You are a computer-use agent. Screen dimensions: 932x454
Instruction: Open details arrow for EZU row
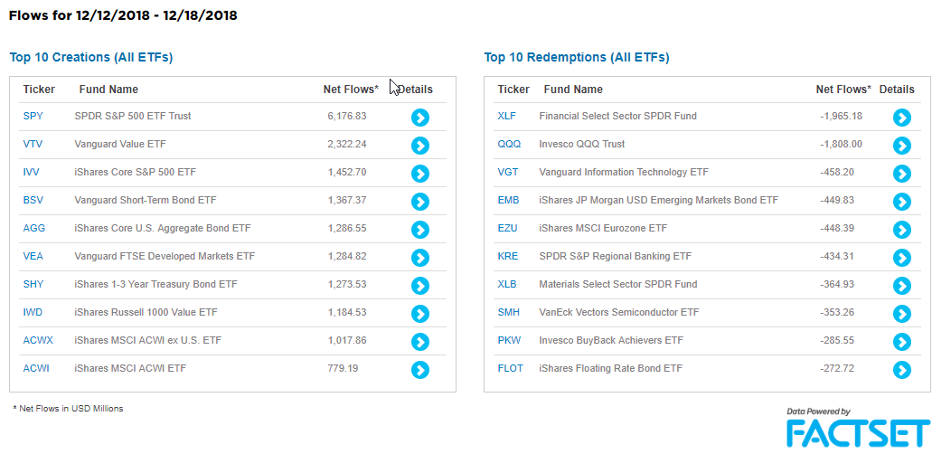coord(901,229)
